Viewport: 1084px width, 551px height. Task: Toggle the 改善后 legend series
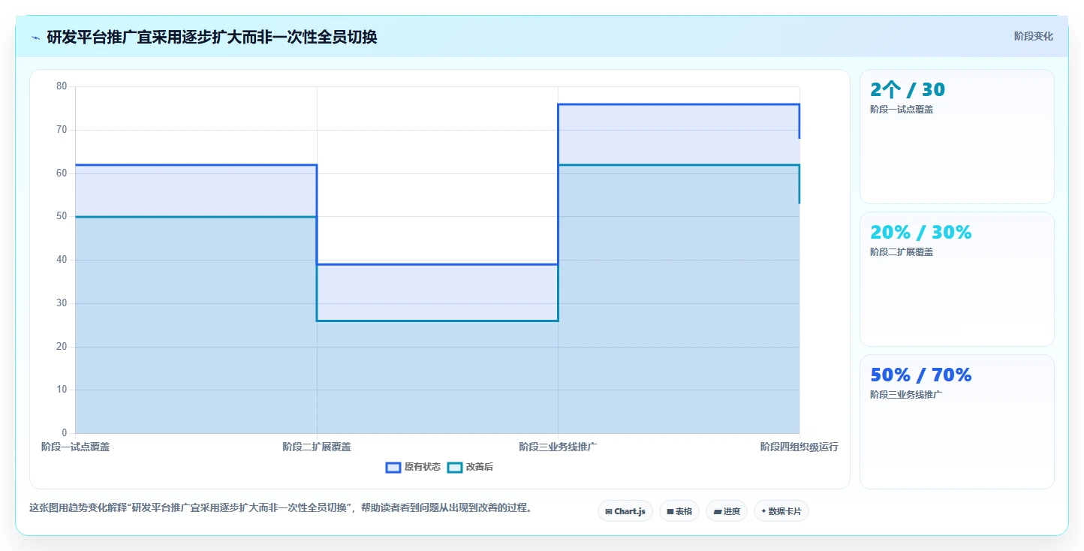pyautogui.click(x=471, y=467)
